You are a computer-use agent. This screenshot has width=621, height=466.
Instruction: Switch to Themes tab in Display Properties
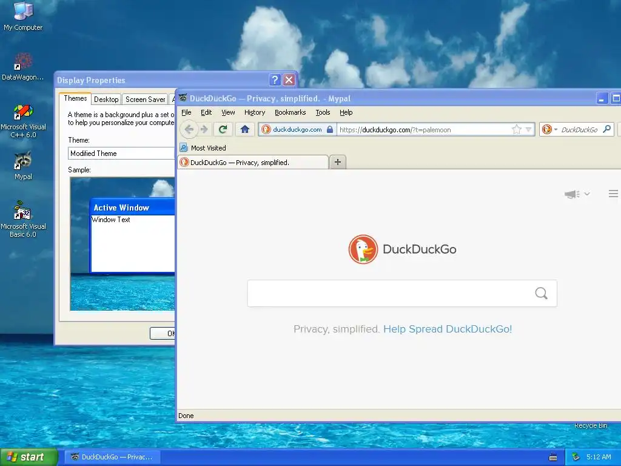tap(75, 98)
